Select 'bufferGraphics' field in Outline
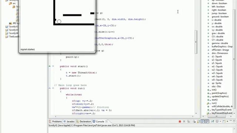 click(222, 47)
